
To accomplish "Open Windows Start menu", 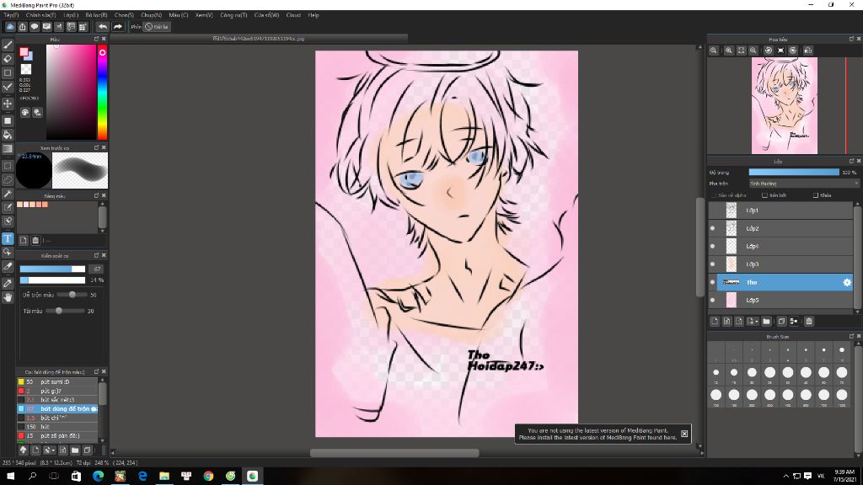I will [10, 477].
